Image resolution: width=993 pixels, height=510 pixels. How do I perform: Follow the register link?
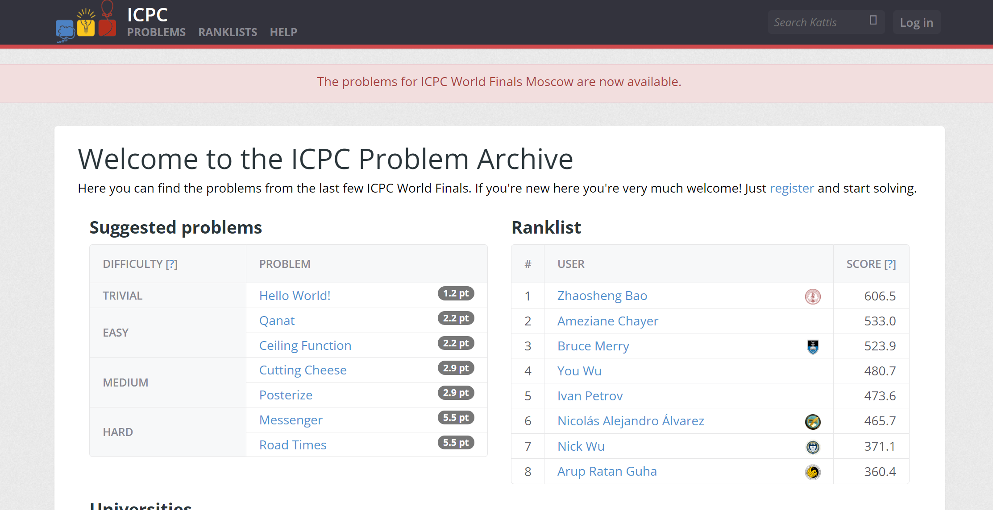pyautogui.click(x=792, y=188)
